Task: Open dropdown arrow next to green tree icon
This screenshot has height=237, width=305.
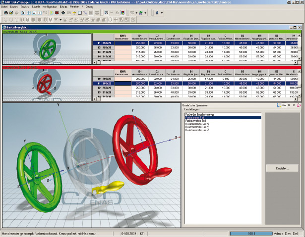Action: pyautogui.click(x=145, y=13)
